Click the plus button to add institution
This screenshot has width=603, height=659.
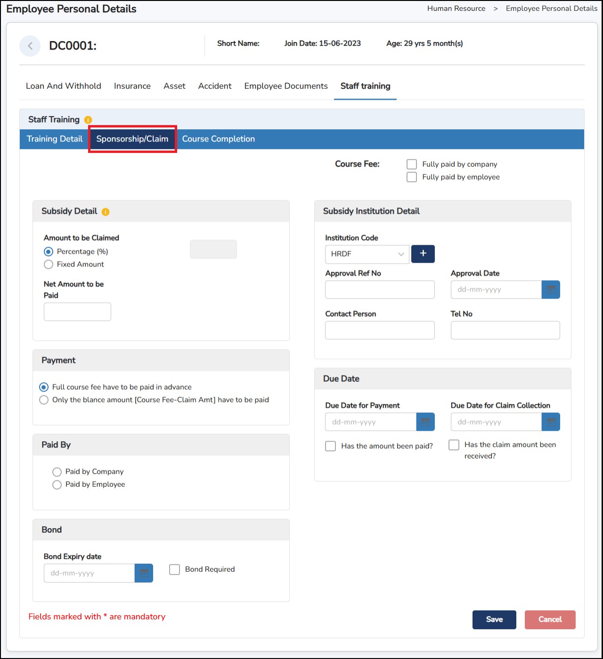pyautogui.click(x=423, y=254)
